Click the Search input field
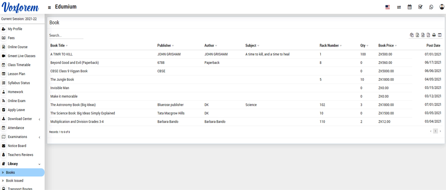The height and width of the screenshot is (190, 446). click(x=66, y=36)
